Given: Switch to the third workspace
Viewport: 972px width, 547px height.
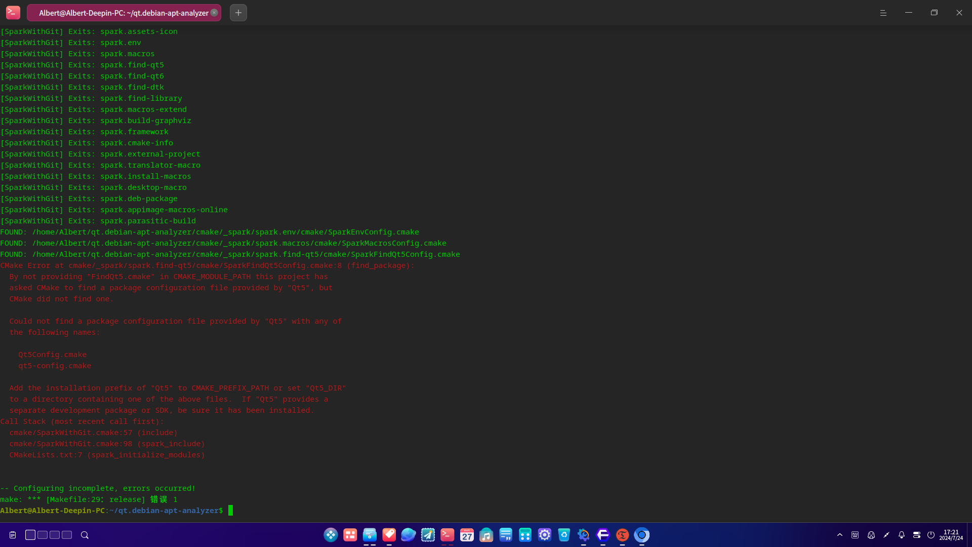Looking at the screenshot, I should tap(55, 535).
